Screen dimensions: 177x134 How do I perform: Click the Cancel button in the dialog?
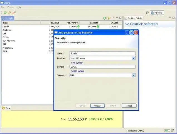click(x=129, y=106)
